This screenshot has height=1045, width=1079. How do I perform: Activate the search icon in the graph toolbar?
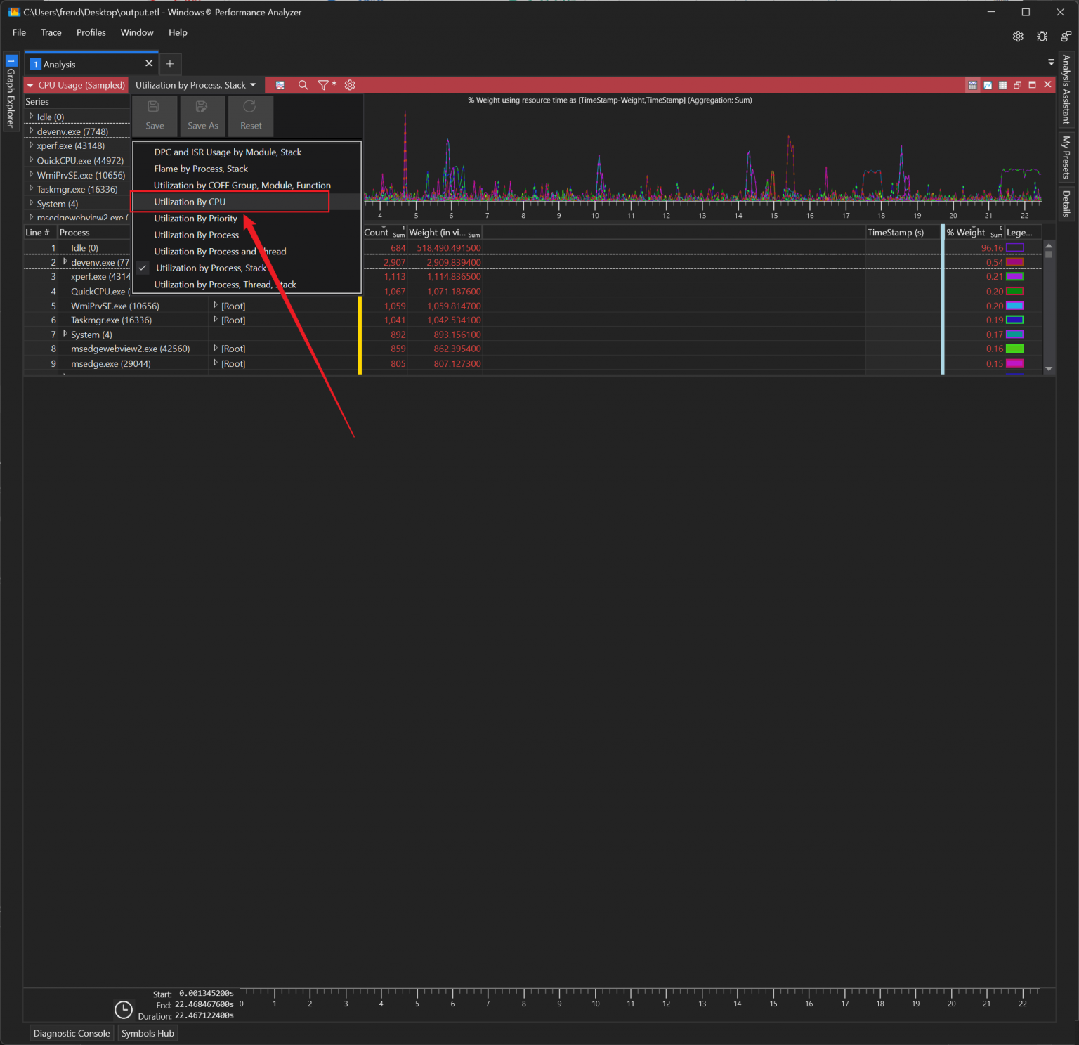(303, 84)
